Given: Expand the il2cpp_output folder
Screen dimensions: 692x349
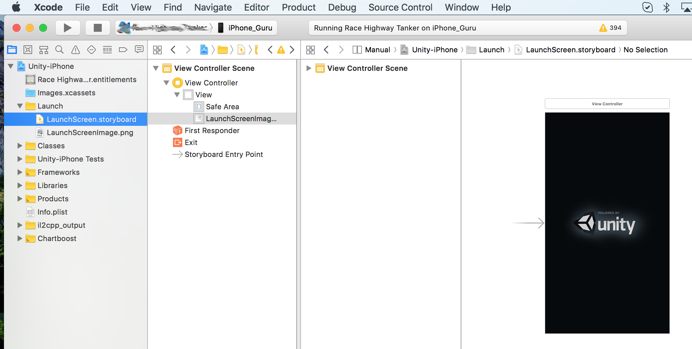Looking at the screenshot, I should (x=20, y=225).
